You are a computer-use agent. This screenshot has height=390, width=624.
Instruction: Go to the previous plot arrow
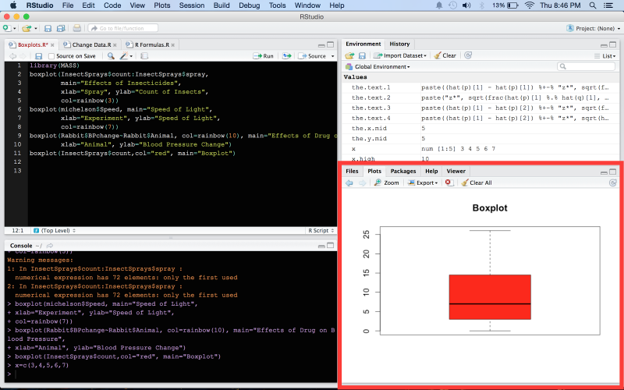coord(349,183)
